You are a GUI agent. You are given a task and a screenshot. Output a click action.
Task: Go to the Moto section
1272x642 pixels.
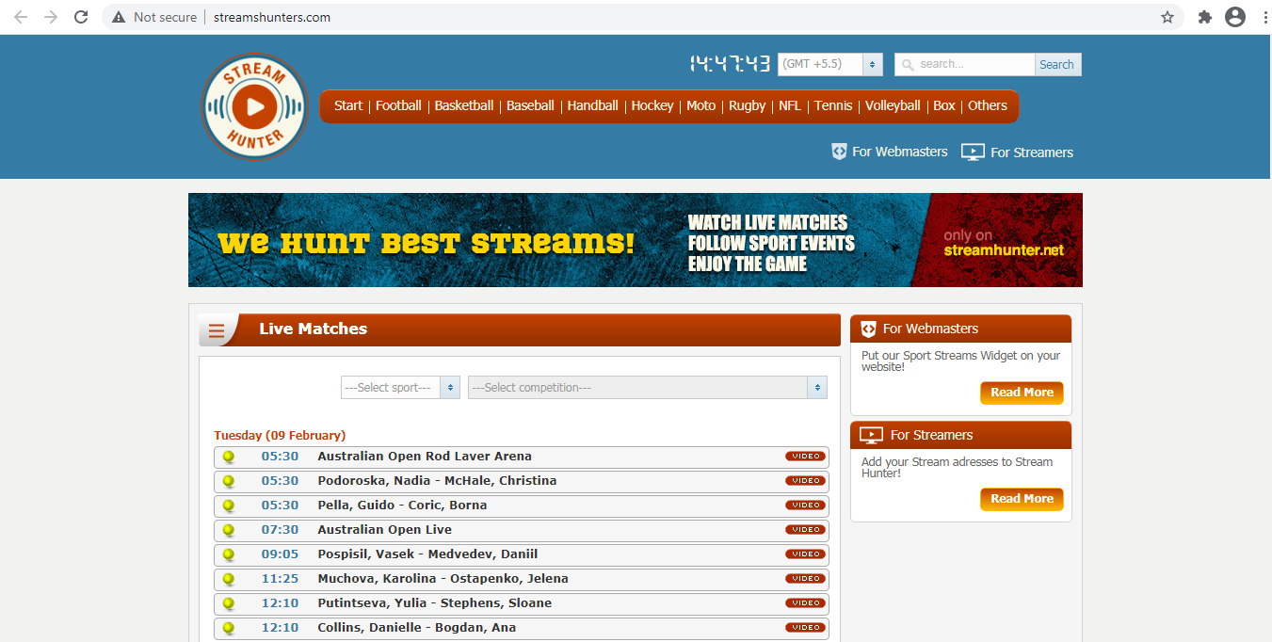[701, 105]
